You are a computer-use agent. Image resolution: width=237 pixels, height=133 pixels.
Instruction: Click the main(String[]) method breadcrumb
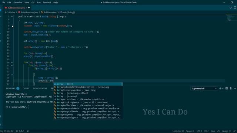[69, 12]
